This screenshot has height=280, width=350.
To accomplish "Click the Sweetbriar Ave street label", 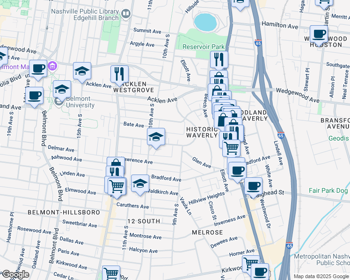I will 80,224.
